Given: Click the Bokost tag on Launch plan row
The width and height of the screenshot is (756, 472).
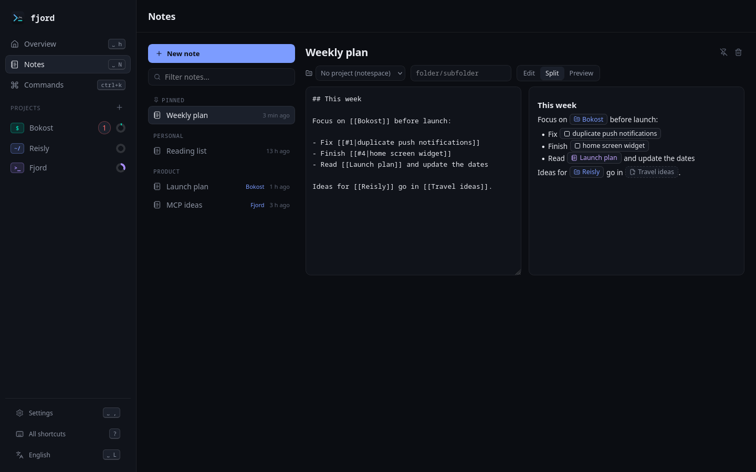Looking at the screenshot, I should tap(255, 187).
